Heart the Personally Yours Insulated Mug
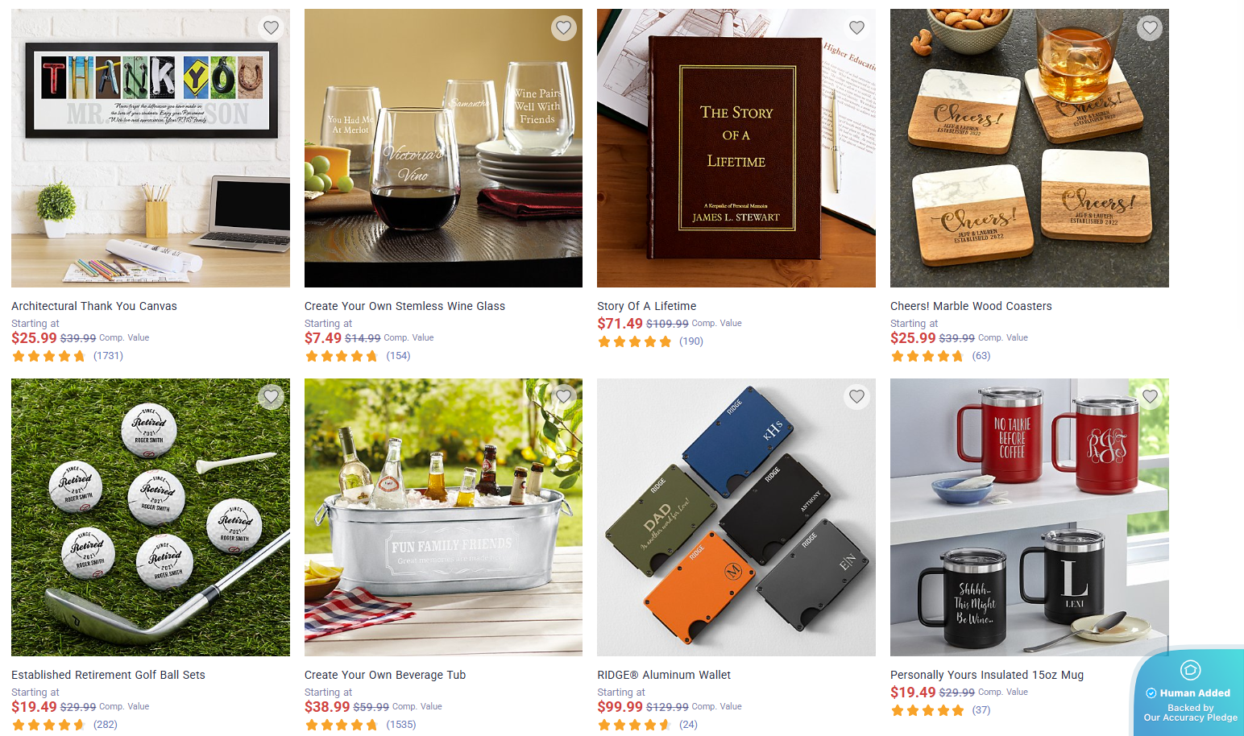Screen dimensions: 1244x736 [x=1150, y=396]
